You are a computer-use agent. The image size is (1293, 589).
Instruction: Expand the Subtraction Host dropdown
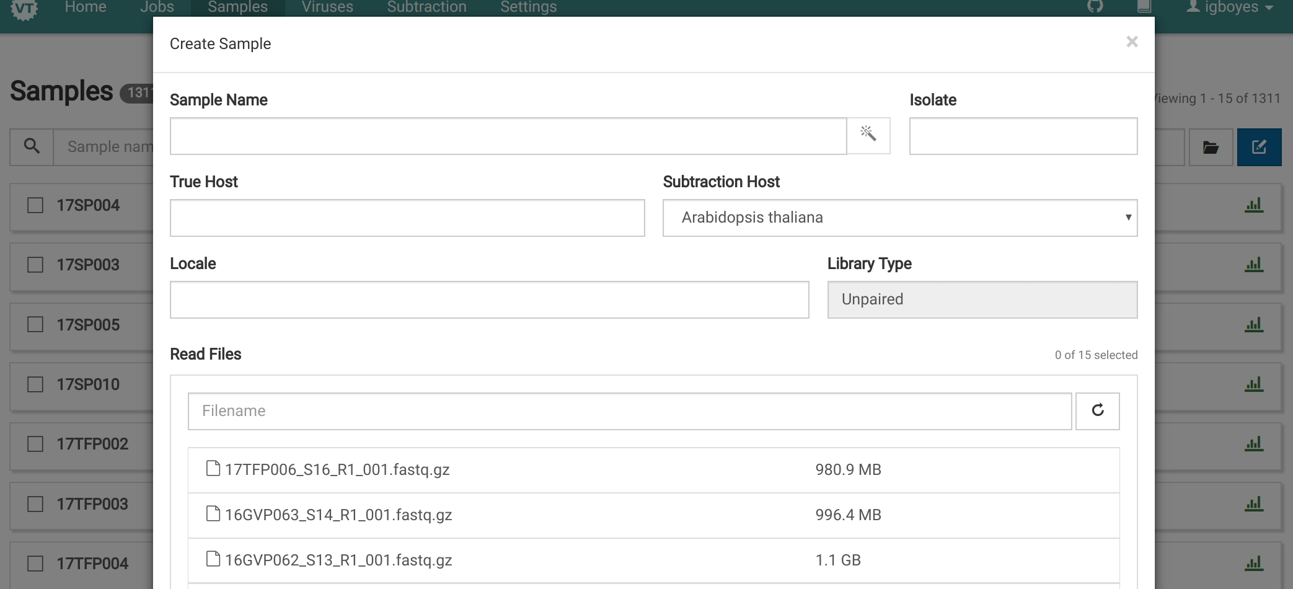click(899, 218)
